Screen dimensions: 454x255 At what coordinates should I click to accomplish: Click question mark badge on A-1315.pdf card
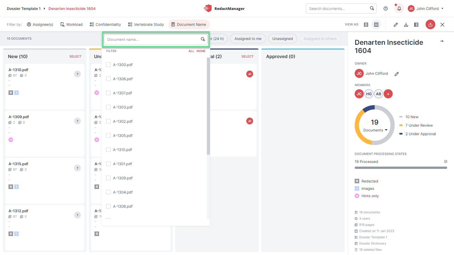click(77, 168)
